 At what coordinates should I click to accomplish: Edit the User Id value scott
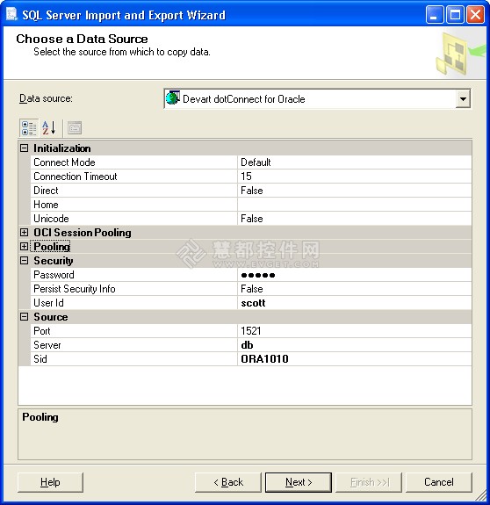(355, 303)
